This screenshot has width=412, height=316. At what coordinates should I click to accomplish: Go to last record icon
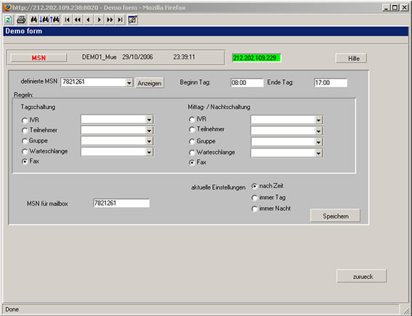[x=120, y=20]
